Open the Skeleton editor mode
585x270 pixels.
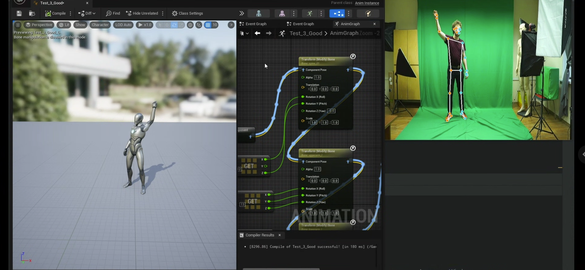(x=259, y=13)
